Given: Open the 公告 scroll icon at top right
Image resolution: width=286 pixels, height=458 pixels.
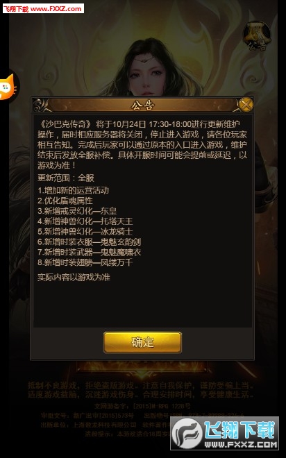Looking at the screenshot, I should [256, 36].
